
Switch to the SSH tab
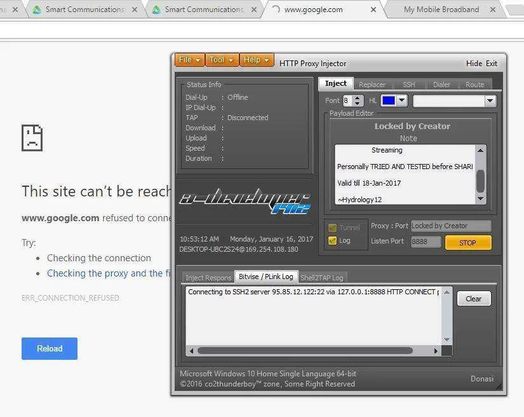coord(408,85)
